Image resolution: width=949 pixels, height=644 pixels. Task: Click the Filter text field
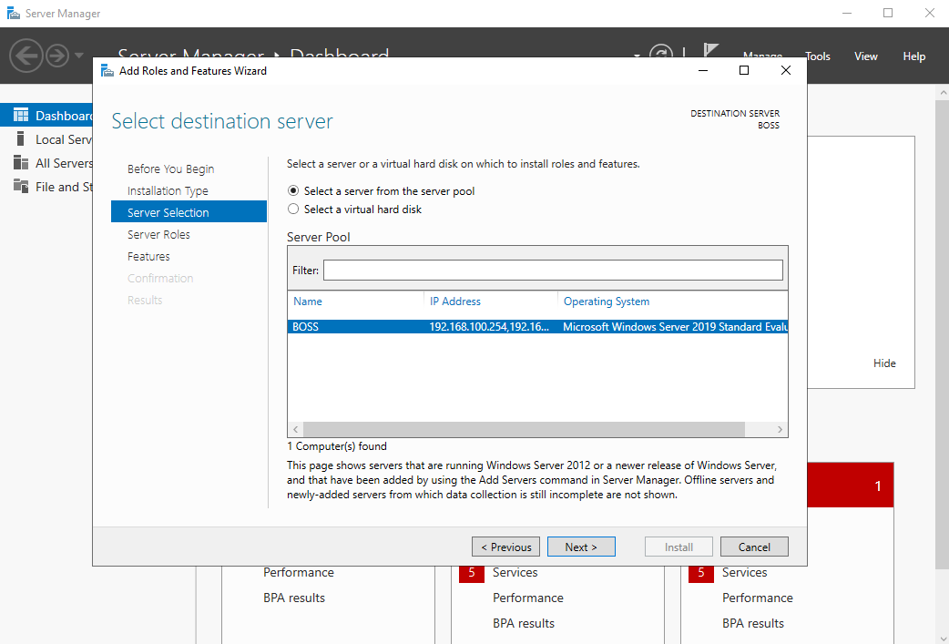[552, 271]
